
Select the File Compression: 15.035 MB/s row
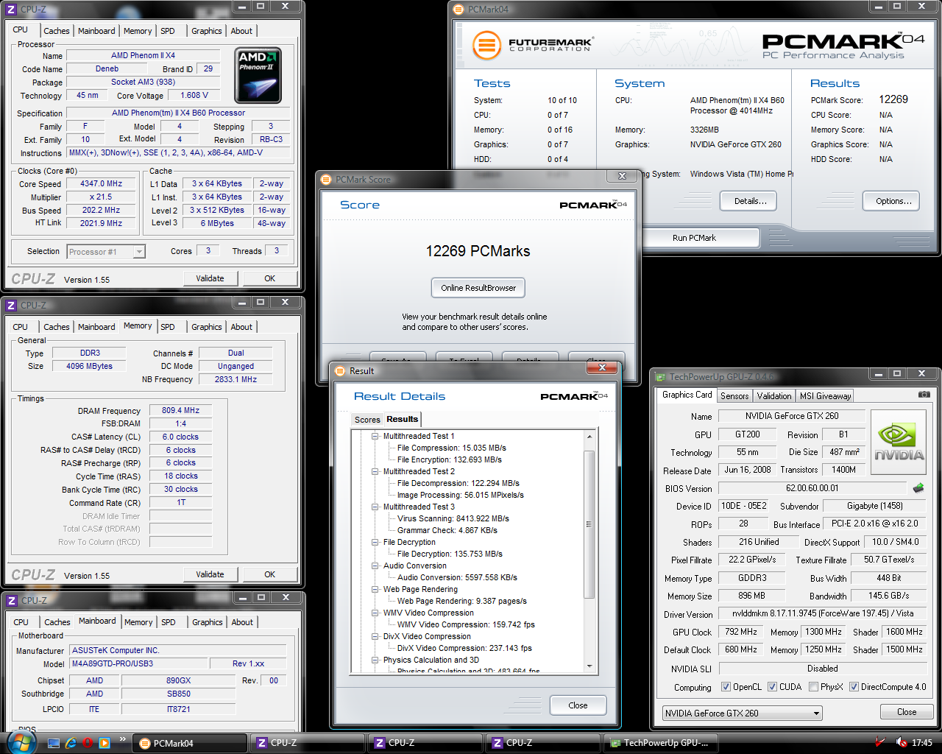[452, 448]
